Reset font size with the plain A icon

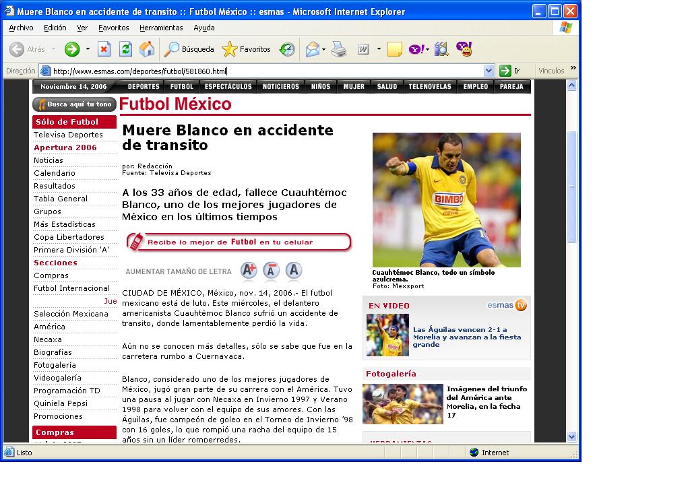(x=294, y=271)
